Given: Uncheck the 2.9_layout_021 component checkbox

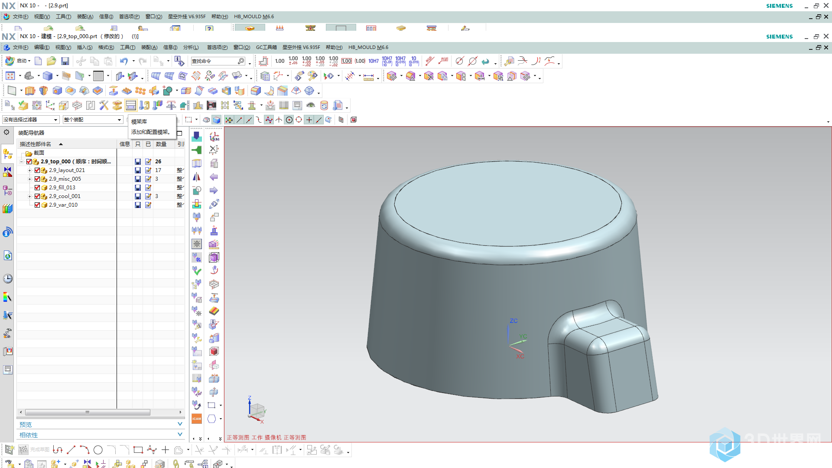Looking at the screenshot, I should pyautogui.click(x=37, y=170).
